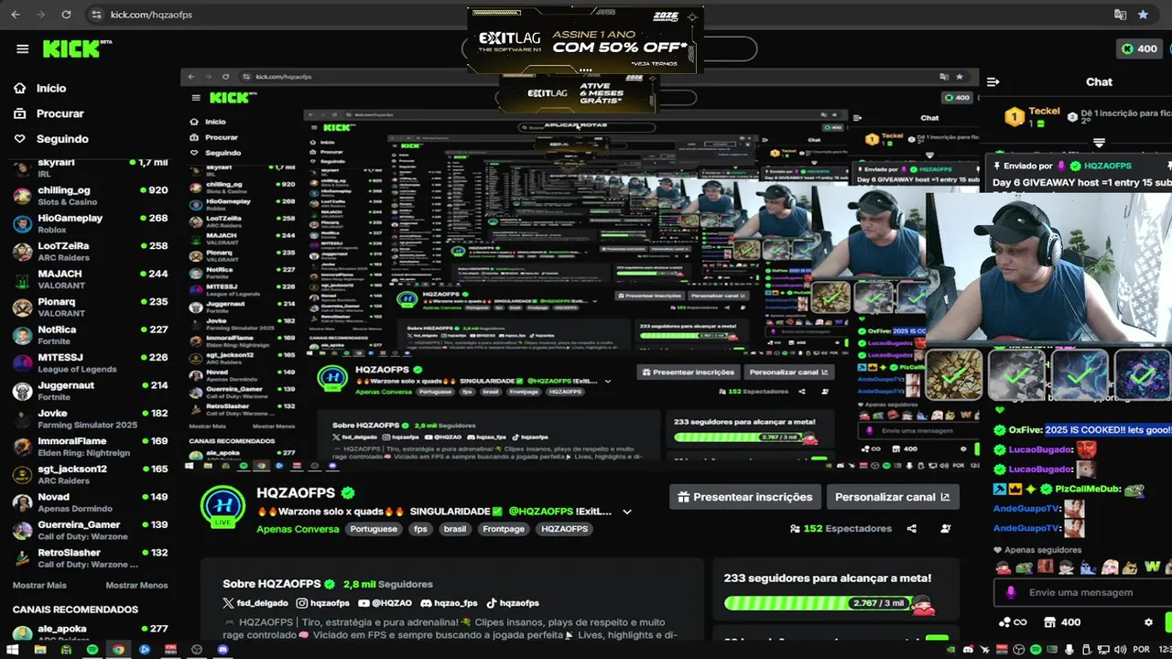
Task: Click the Presentear inscrições button
Action: pos(743,497)
